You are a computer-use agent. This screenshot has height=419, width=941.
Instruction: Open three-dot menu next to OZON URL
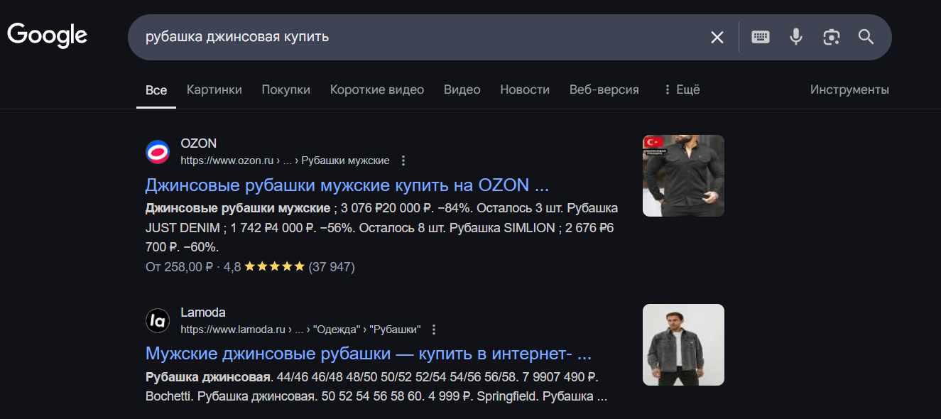pos(403,160)
